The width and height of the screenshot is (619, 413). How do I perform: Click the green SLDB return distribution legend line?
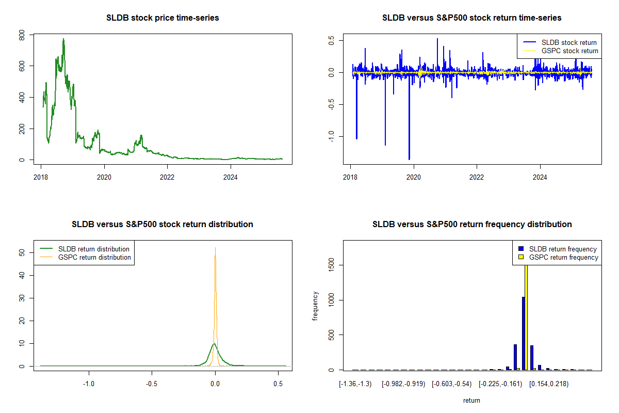tap(46, 249)
